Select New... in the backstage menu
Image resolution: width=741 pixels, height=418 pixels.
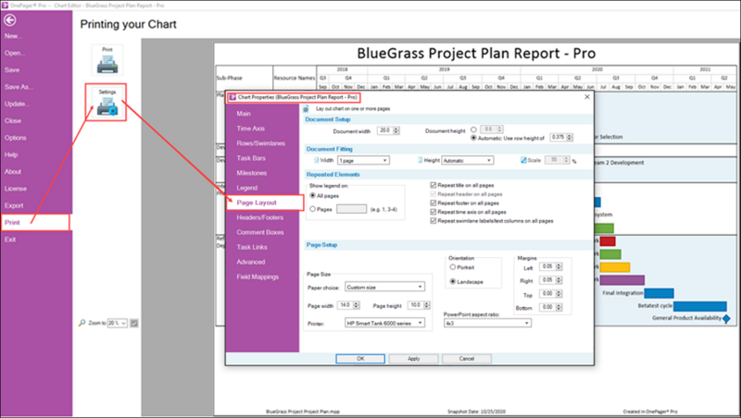click(x=13, y=36)
